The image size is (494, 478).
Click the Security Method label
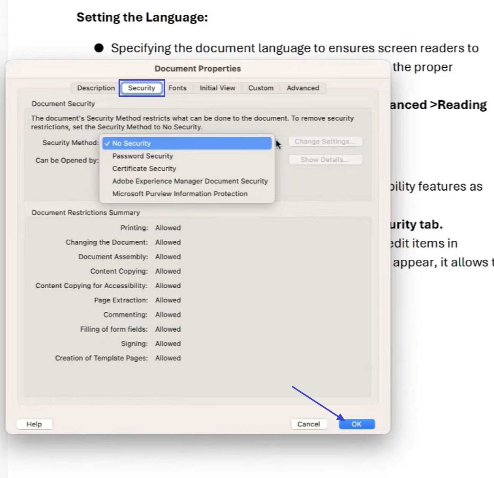(x=70, y=143)
